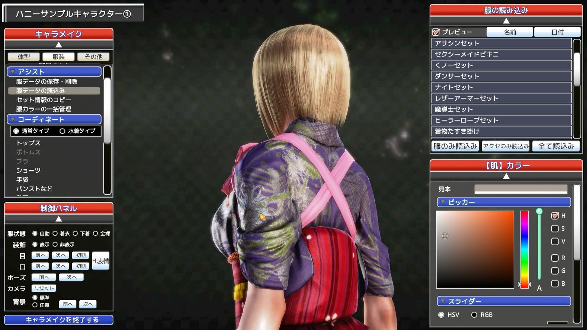Click 次へ in the 口 row

(60, 266)
